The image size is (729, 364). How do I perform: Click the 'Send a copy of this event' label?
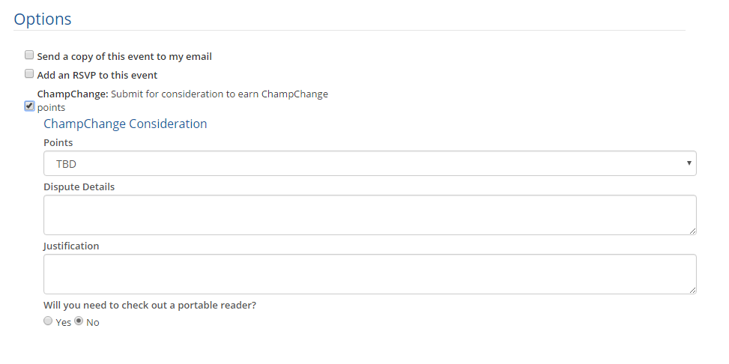[x=124, y=56]
